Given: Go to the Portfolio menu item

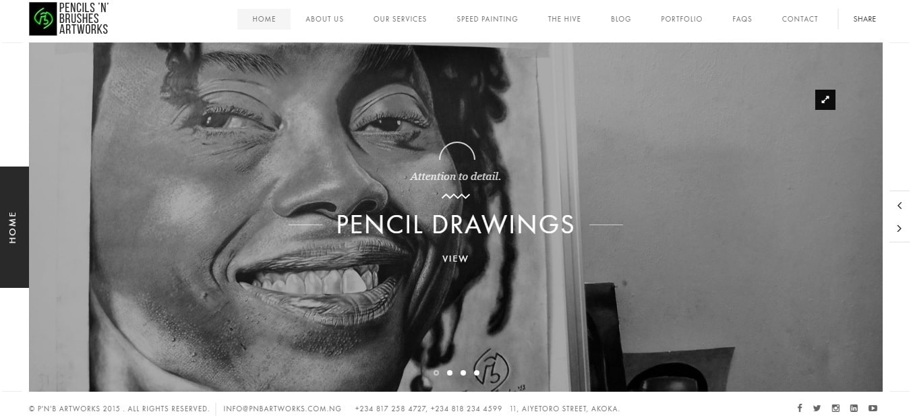Looking at the screenshot, I should [682, 19].
